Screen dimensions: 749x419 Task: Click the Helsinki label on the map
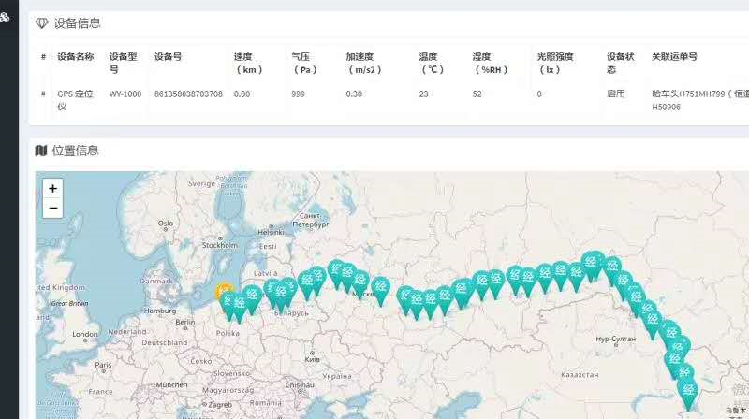pyautogui.click(x=271, y=232)
